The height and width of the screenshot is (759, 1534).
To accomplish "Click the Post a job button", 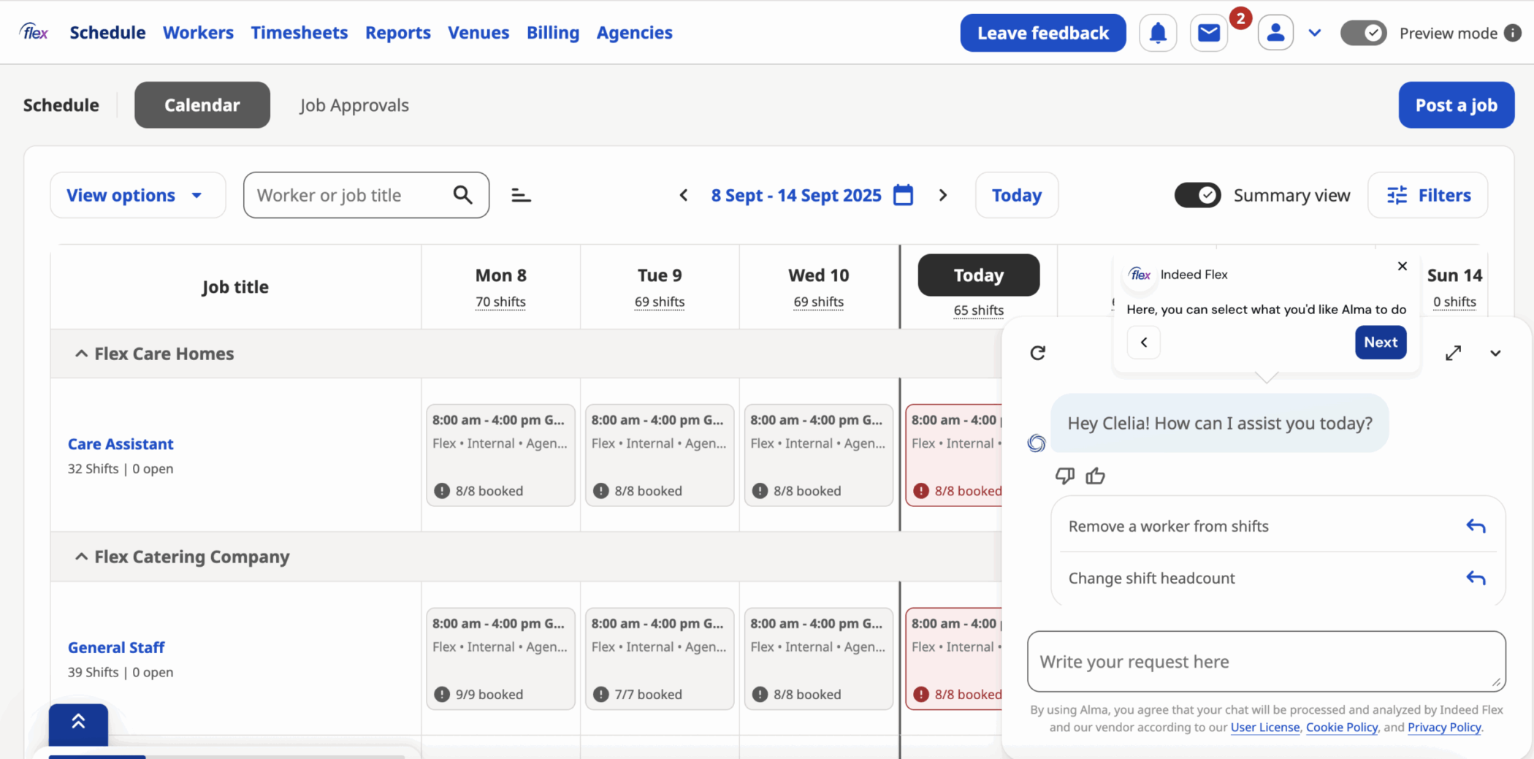I will pos(1456,105).
